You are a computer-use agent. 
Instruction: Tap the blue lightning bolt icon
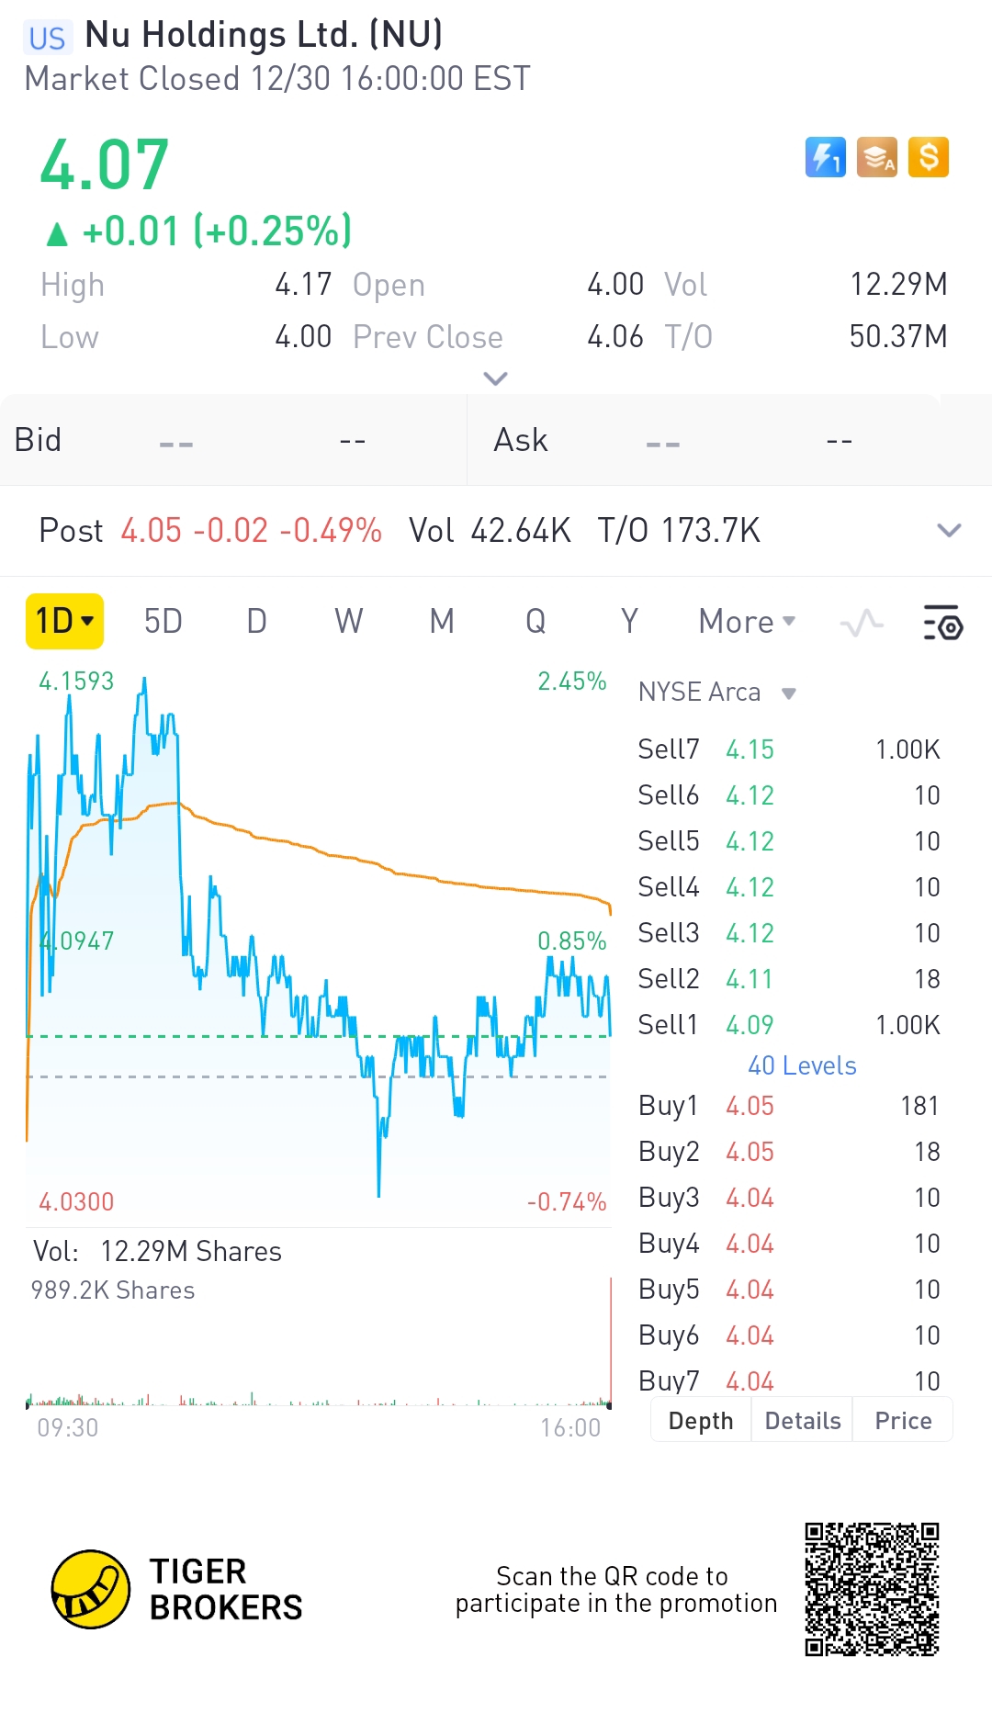[x=825, y=157]
